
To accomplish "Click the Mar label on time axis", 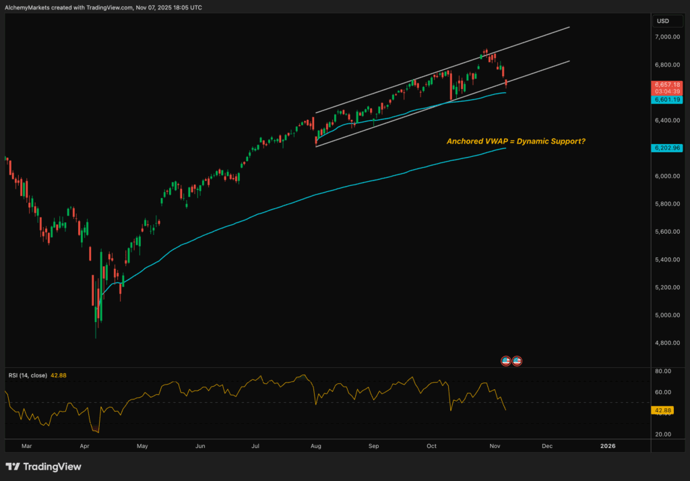I will click(26, 446).
